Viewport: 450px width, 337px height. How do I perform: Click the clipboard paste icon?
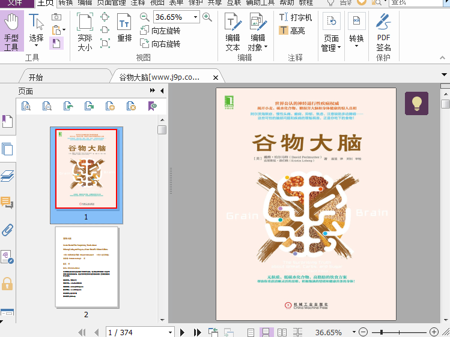(x=56, y=30)
